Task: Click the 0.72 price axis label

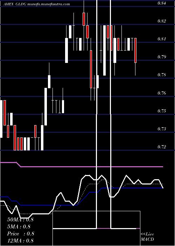Action: (162, 147)
